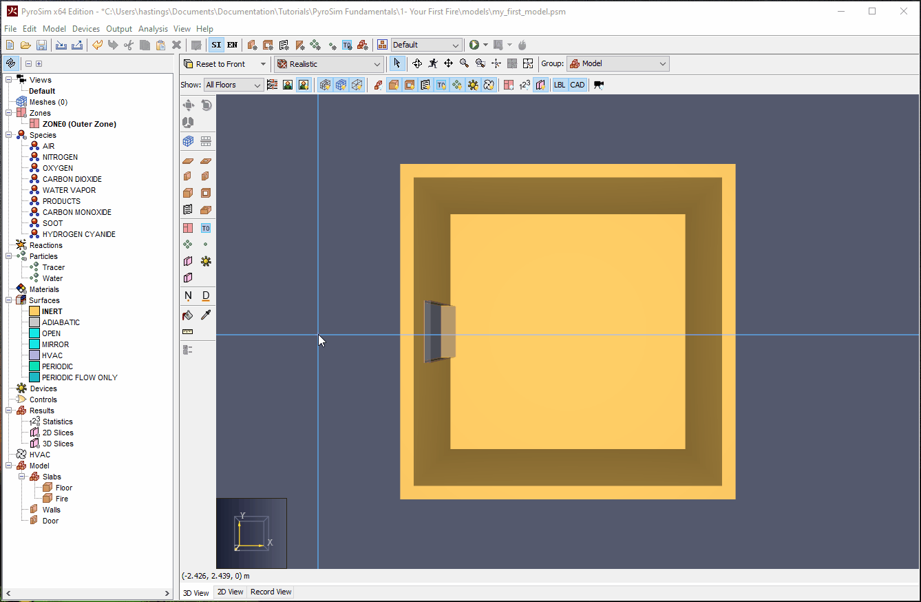
Task: Click the Run simulation play icon
Action: point(474,45)
